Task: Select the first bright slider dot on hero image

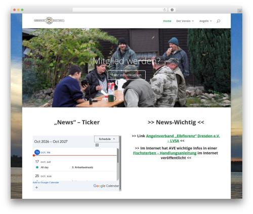Action: [x=120, y=100]
